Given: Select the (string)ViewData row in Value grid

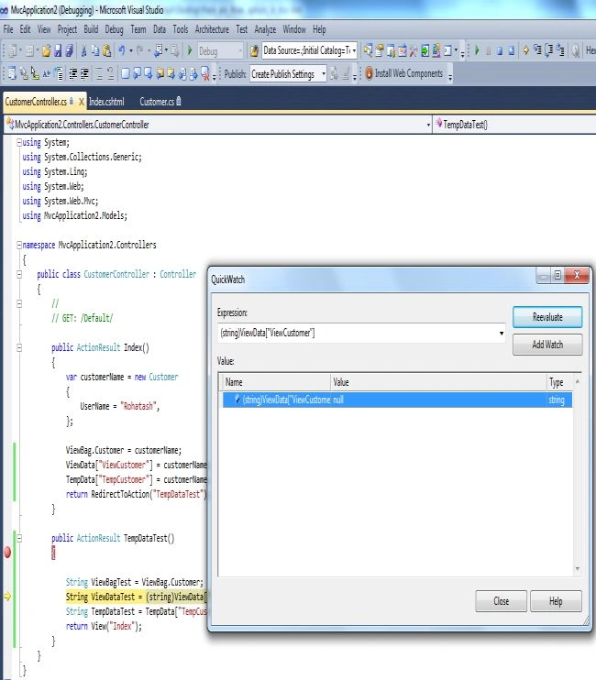Looking at the screenshot, I should pyautogui.click(x=397, y=400).
